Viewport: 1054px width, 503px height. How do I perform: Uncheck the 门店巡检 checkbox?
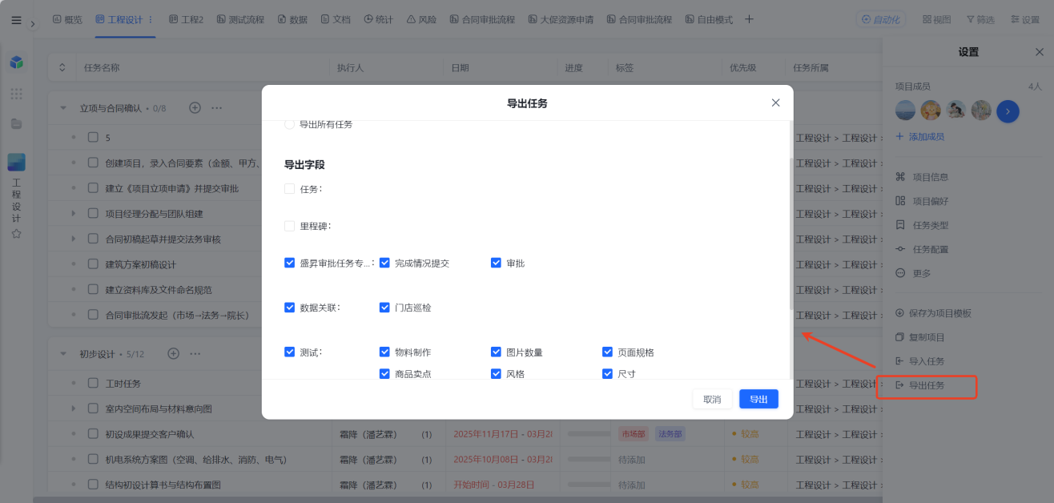coord(384,308)
